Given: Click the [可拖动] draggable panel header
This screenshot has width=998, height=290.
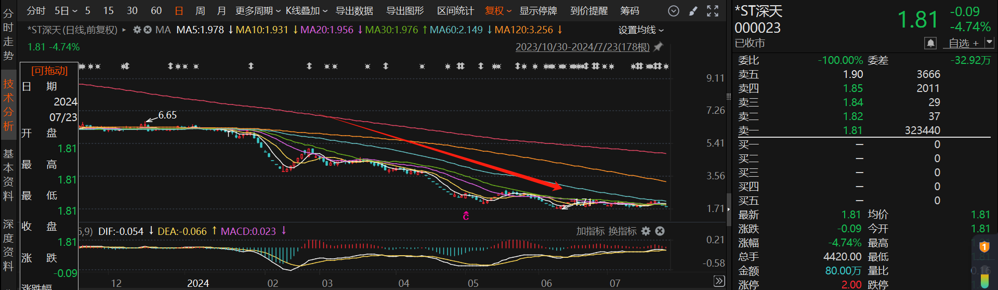Looking at the screenshot, I should click(x=49, y=71).
